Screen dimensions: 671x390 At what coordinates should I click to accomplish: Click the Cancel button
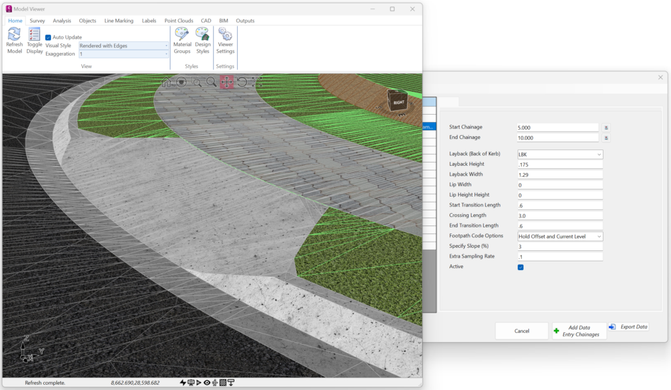[522, 331]
